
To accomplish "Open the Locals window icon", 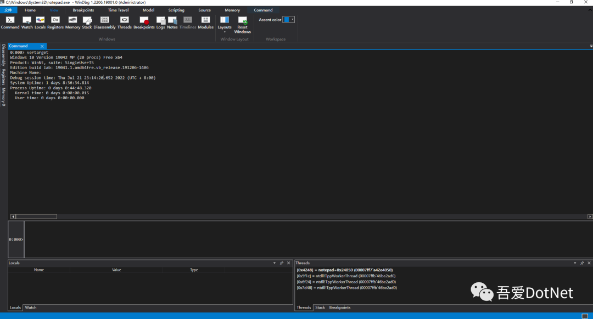I will pos(40,22).
